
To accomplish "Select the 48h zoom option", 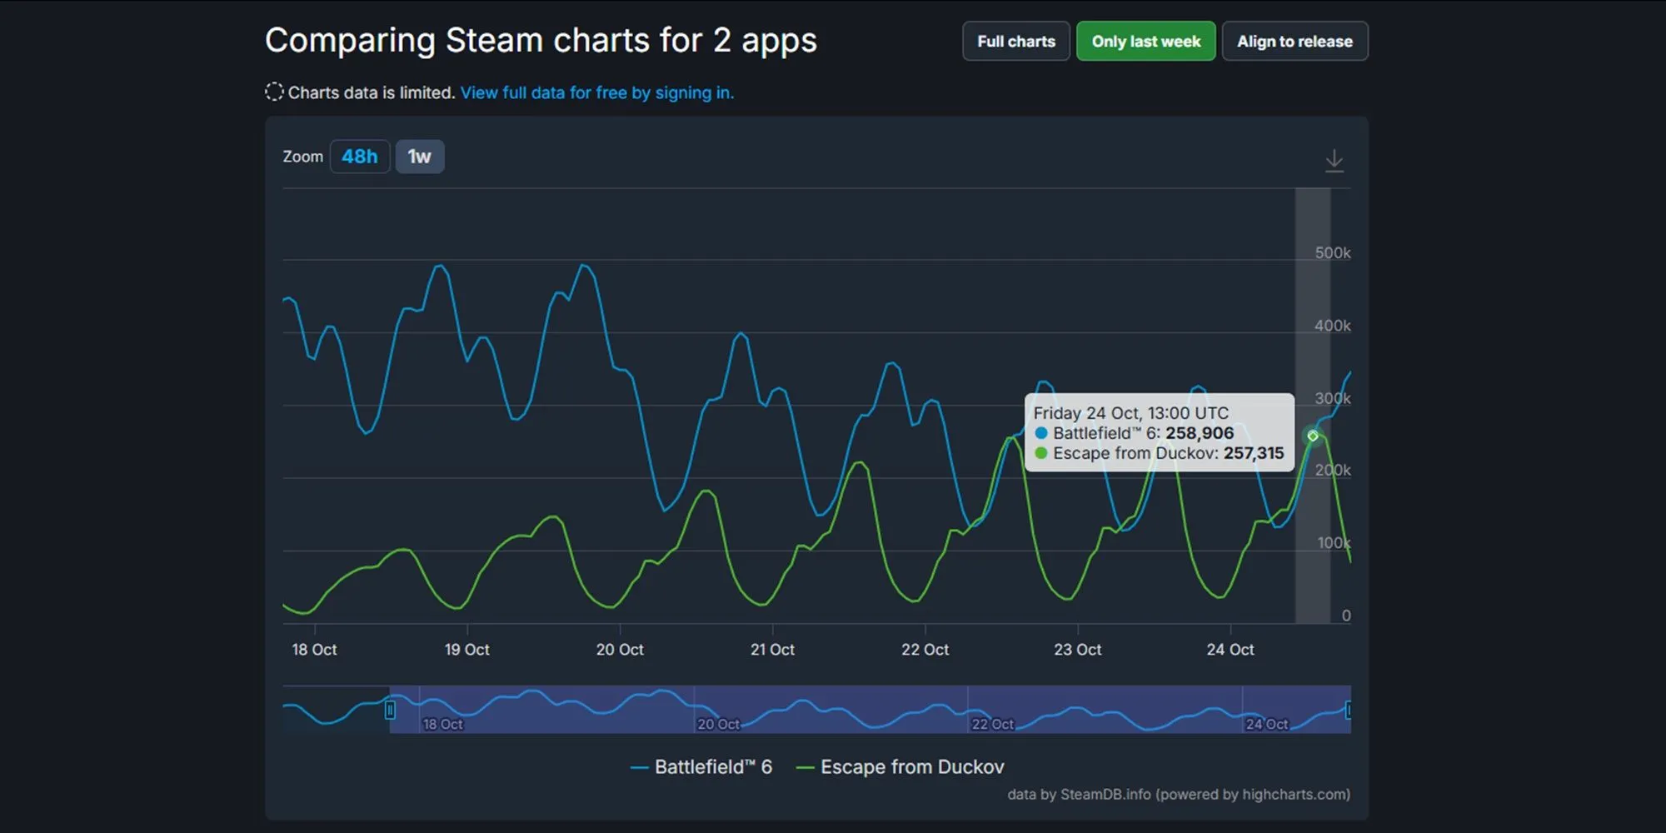I will (x=360, y=156).
